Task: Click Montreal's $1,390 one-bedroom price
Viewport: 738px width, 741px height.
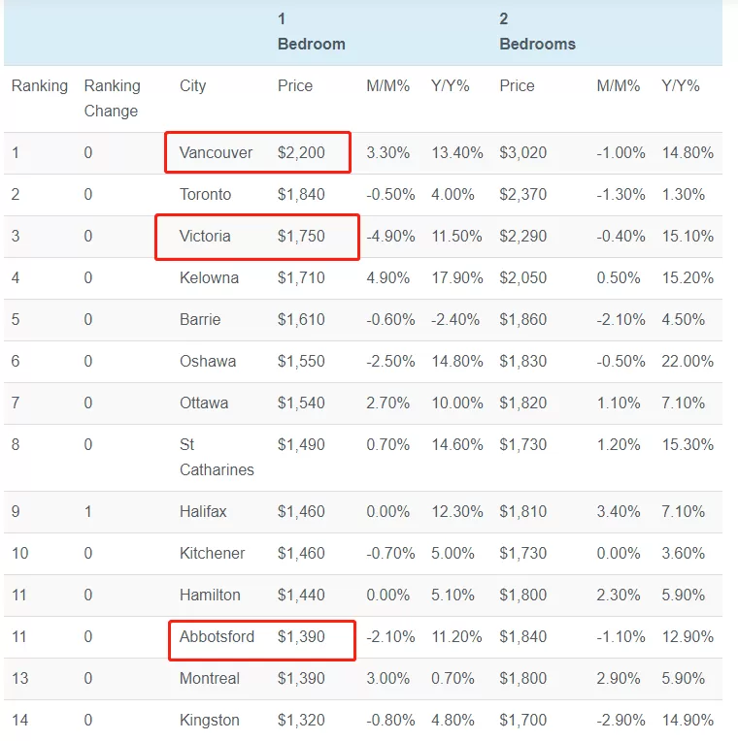Action: click(301, 678)
